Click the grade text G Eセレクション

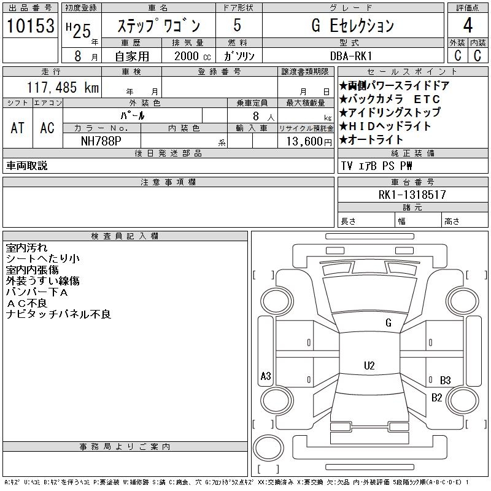click(353, 26)
